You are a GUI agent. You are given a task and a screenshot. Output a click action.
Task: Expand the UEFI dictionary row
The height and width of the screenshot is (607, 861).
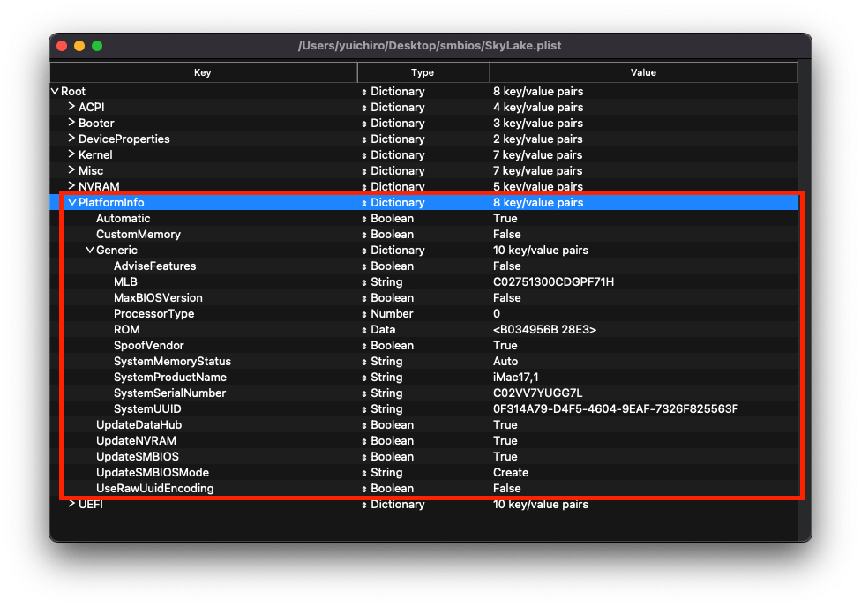pos(72,504)
